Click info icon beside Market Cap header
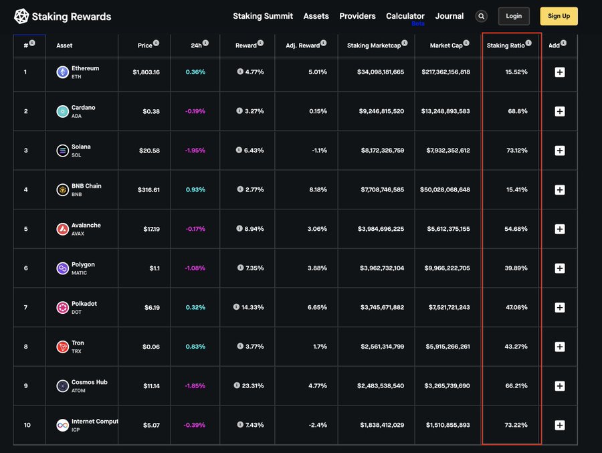 coord(466,43)
